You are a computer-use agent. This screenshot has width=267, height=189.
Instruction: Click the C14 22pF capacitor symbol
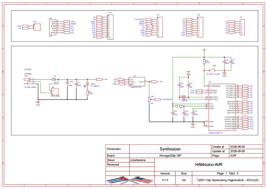(179, 85)
